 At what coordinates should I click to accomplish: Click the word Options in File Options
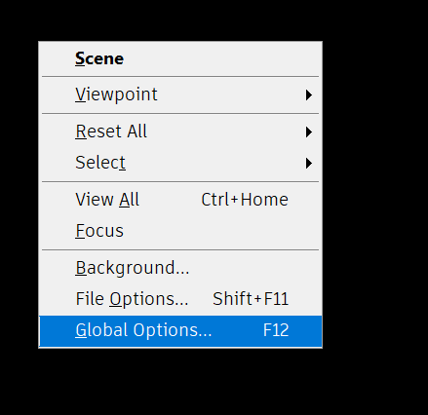[x=148, y=299]
